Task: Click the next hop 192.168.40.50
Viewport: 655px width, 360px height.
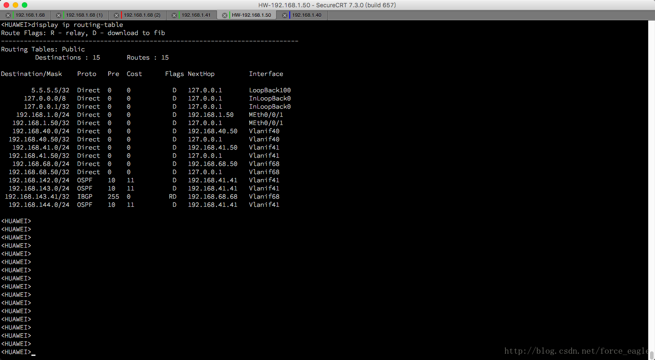Action: click(x=212, y=131)
